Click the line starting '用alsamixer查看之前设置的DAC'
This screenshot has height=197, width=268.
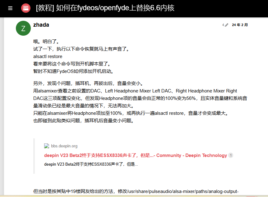[135, 91]
